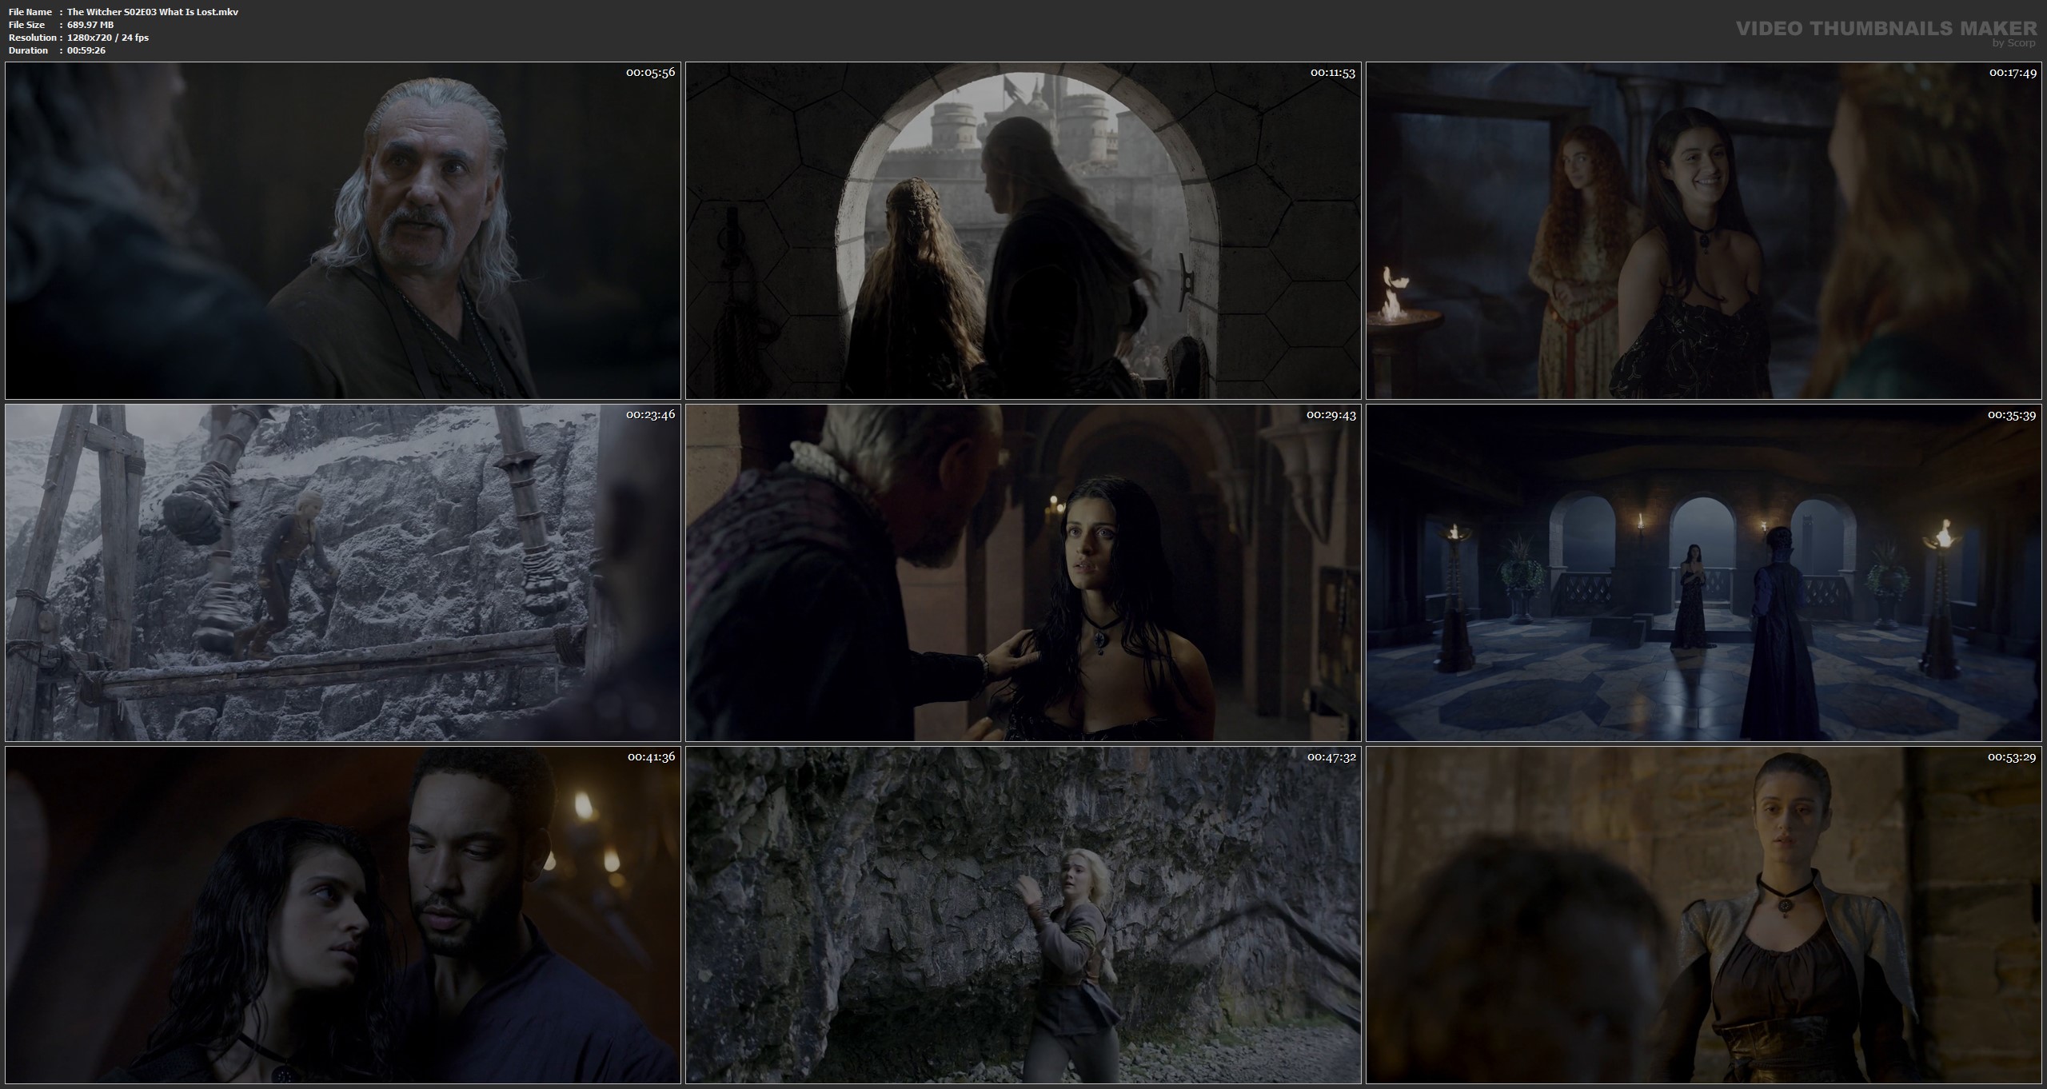Click the snowy cliff thumbnail at 00:23:46
The width and height of the screenshot is (2047, 1089).
[x=342, y=572]
